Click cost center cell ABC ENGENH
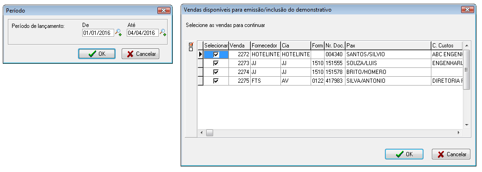 447,54
